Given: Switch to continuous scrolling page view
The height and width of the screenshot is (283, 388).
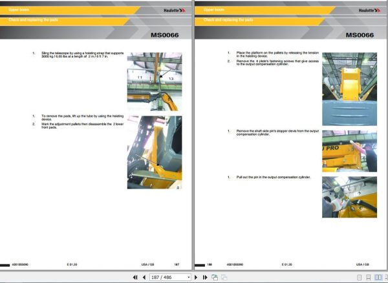Looking at the screenshot, I should 369,277.
